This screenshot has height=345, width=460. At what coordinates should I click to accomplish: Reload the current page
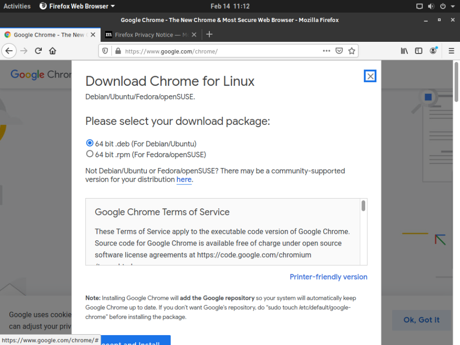coord(38,51)
